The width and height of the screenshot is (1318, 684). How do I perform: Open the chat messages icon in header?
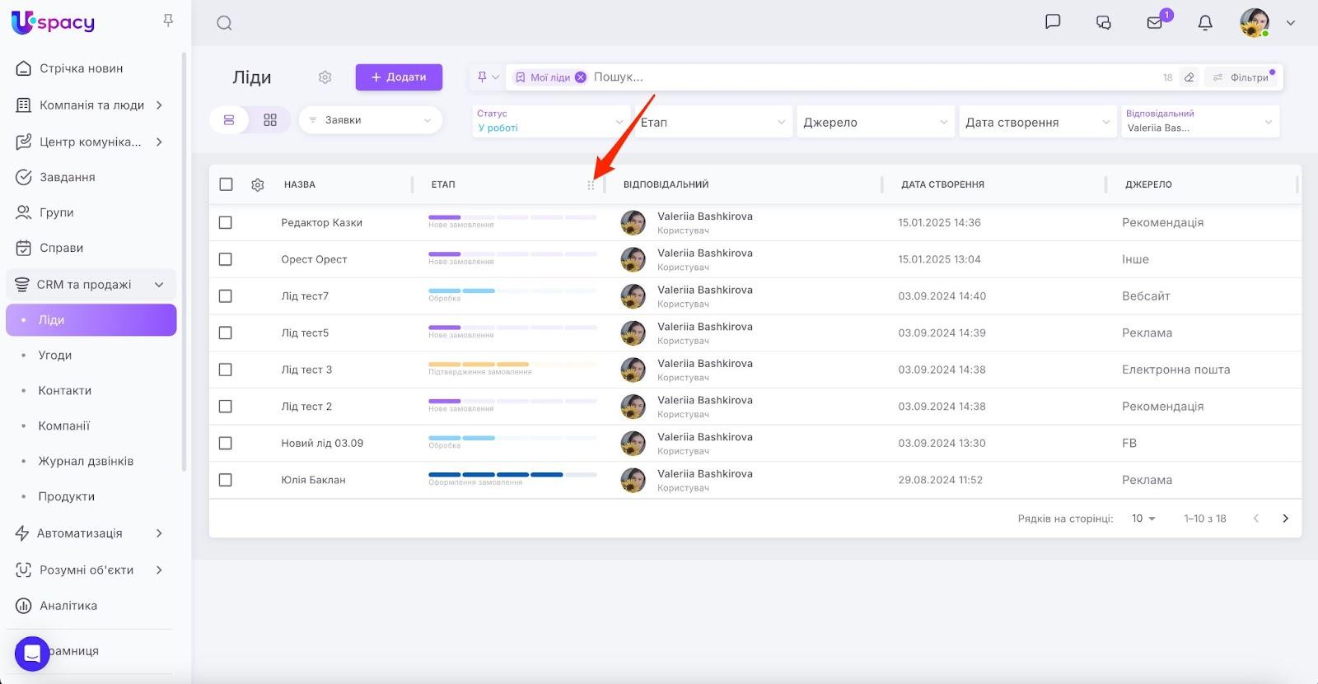pyautogui.click(x=1052, y=22)
